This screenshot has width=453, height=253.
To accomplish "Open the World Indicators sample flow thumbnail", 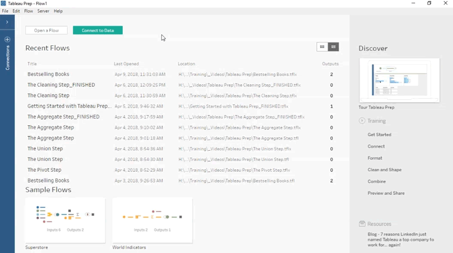I will pyautogui.click(x=152, y=220).
